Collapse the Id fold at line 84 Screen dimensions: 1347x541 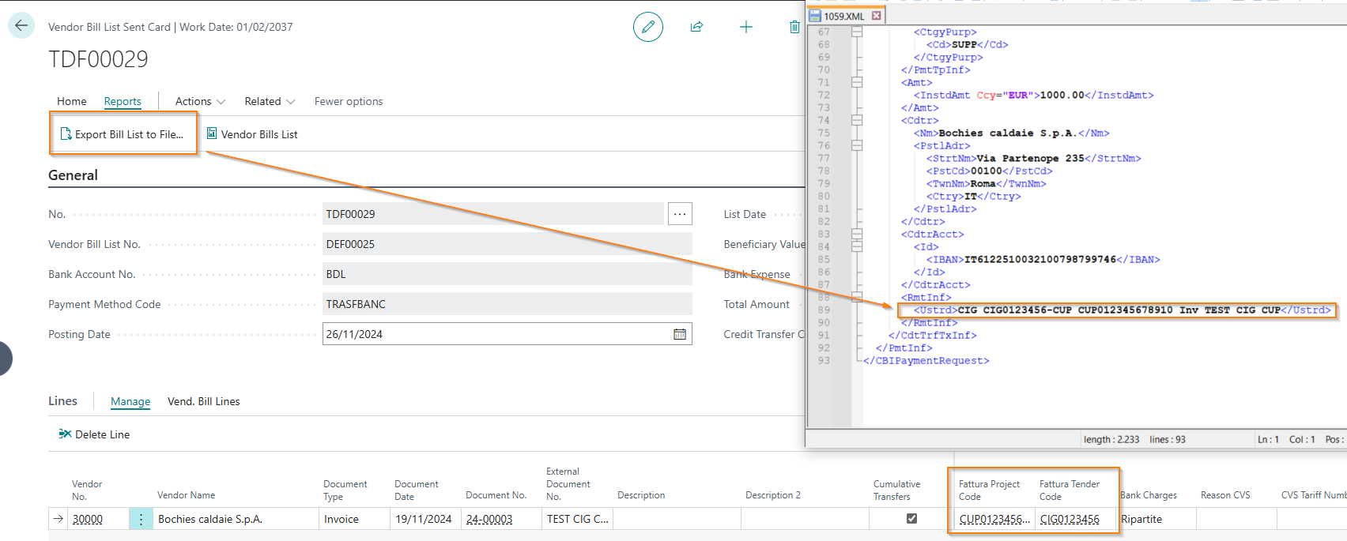pyautogui.click(x=857, y=247)
